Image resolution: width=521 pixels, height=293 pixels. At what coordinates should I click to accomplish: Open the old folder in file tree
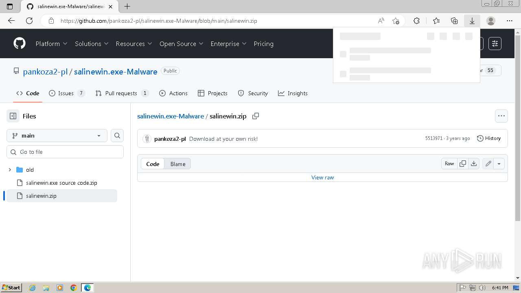[30, 170]
